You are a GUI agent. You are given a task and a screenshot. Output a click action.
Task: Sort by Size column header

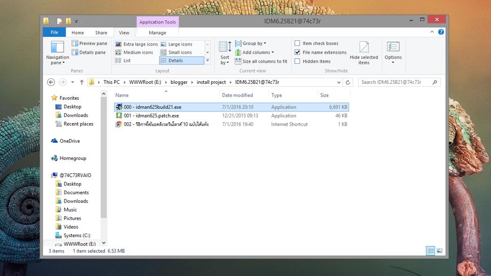[334, 95]
